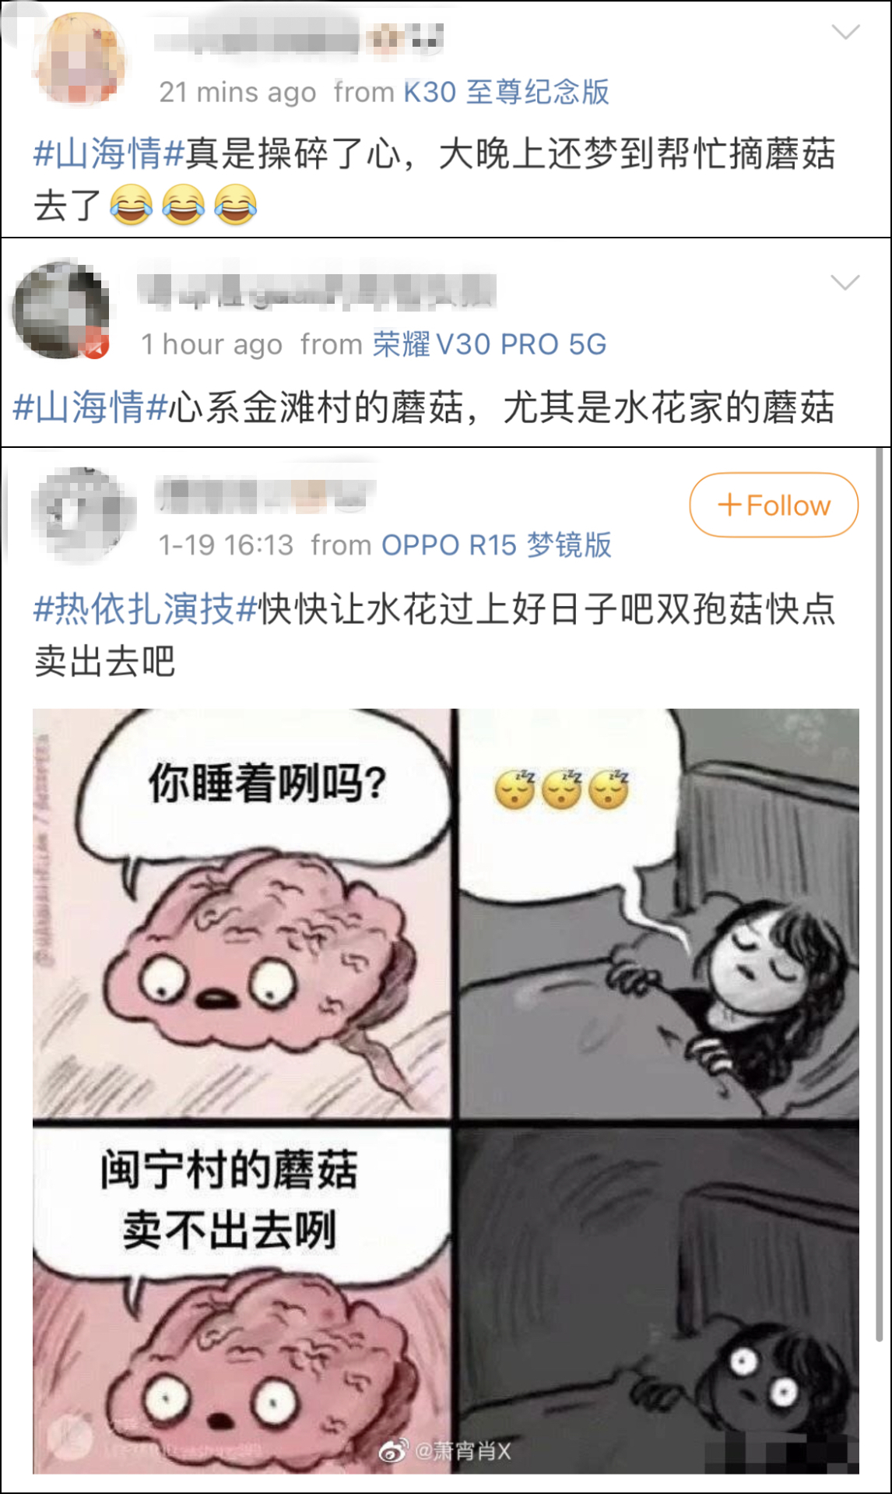The image size is (892, 1494).
Task: Click the blurred username of third post
Action: coord(265,495)
